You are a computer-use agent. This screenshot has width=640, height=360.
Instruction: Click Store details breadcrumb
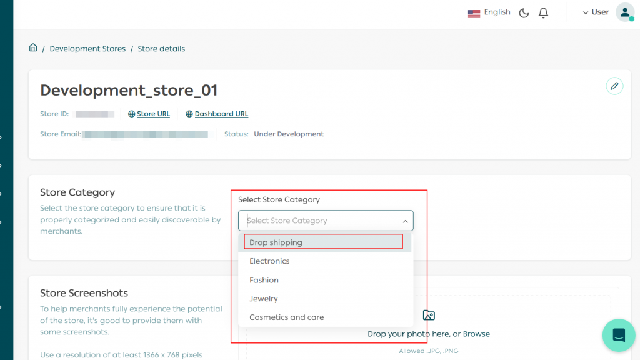point(161,49)
